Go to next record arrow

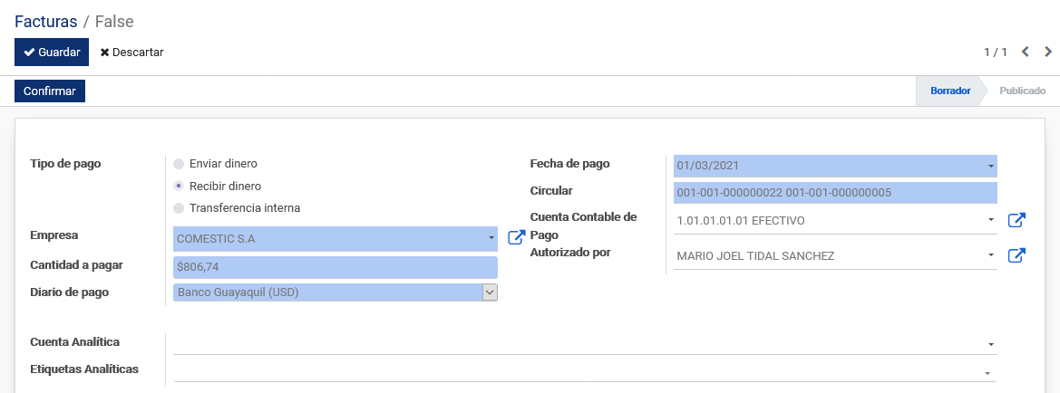coord(1048,52)
